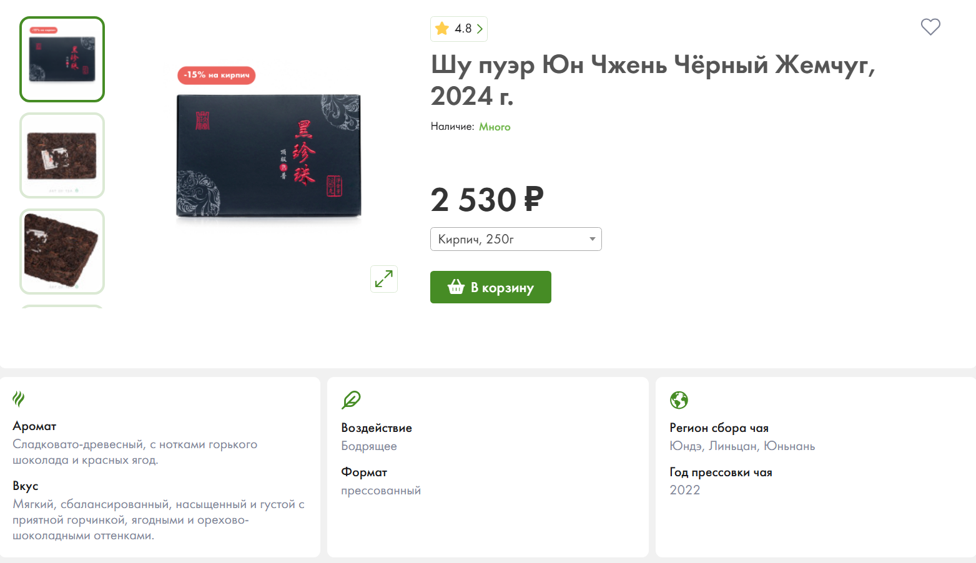Screen dimensions: 976x563
Task: Click the 4.8 rating number
Action: click(x=463, y=29)
